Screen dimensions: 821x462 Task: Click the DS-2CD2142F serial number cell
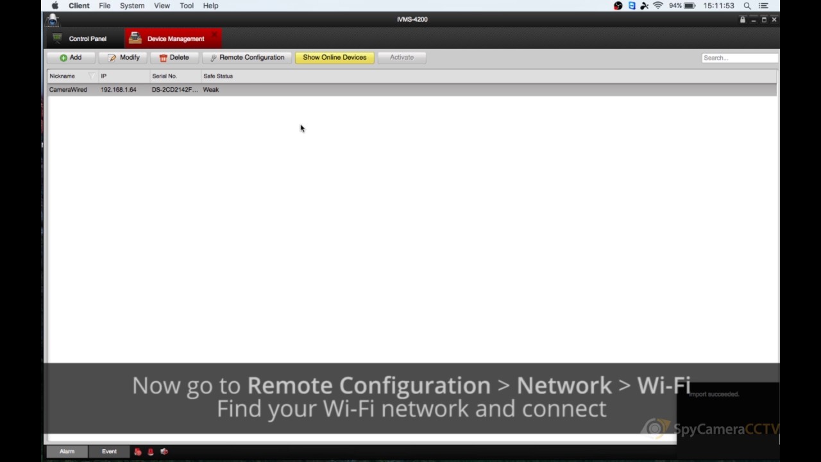(175, 90)
